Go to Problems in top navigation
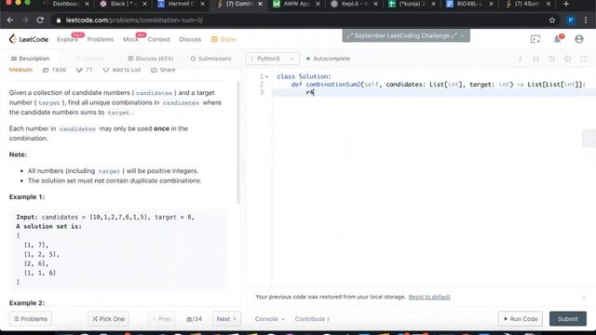The width and height of the screenshot is (596, 335). coord(101,39)
